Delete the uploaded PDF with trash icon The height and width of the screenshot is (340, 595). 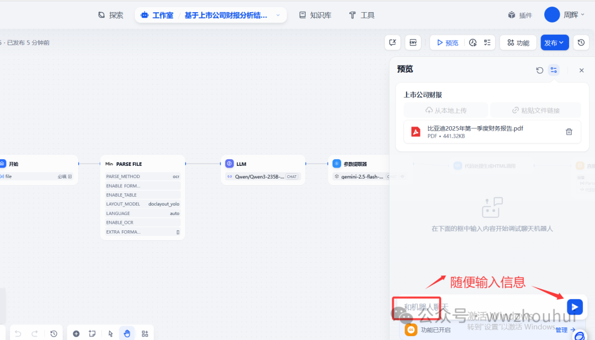click(569, 132)
